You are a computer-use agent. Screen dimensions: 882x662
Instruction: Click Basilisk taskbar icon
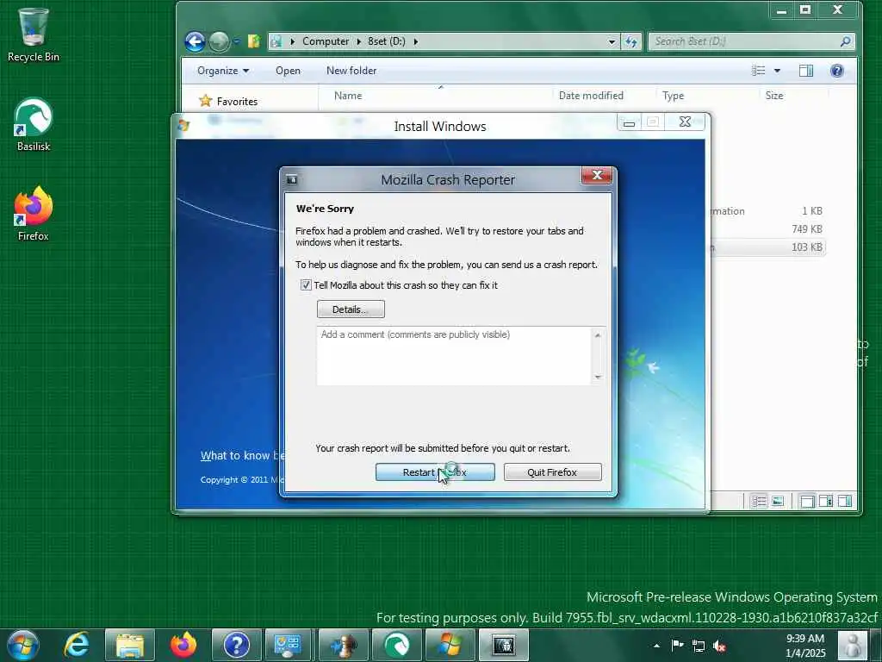396,645
